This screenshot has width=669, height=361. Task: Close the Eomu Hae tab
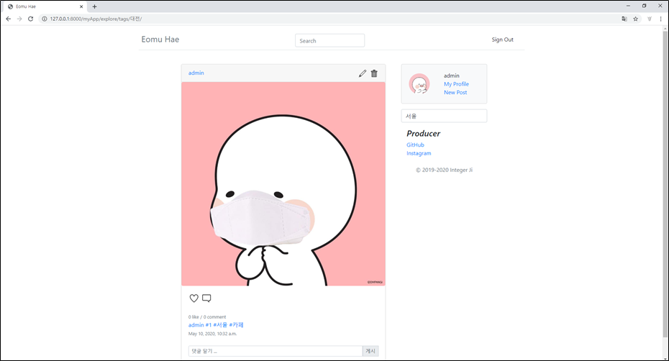(81, 6)
